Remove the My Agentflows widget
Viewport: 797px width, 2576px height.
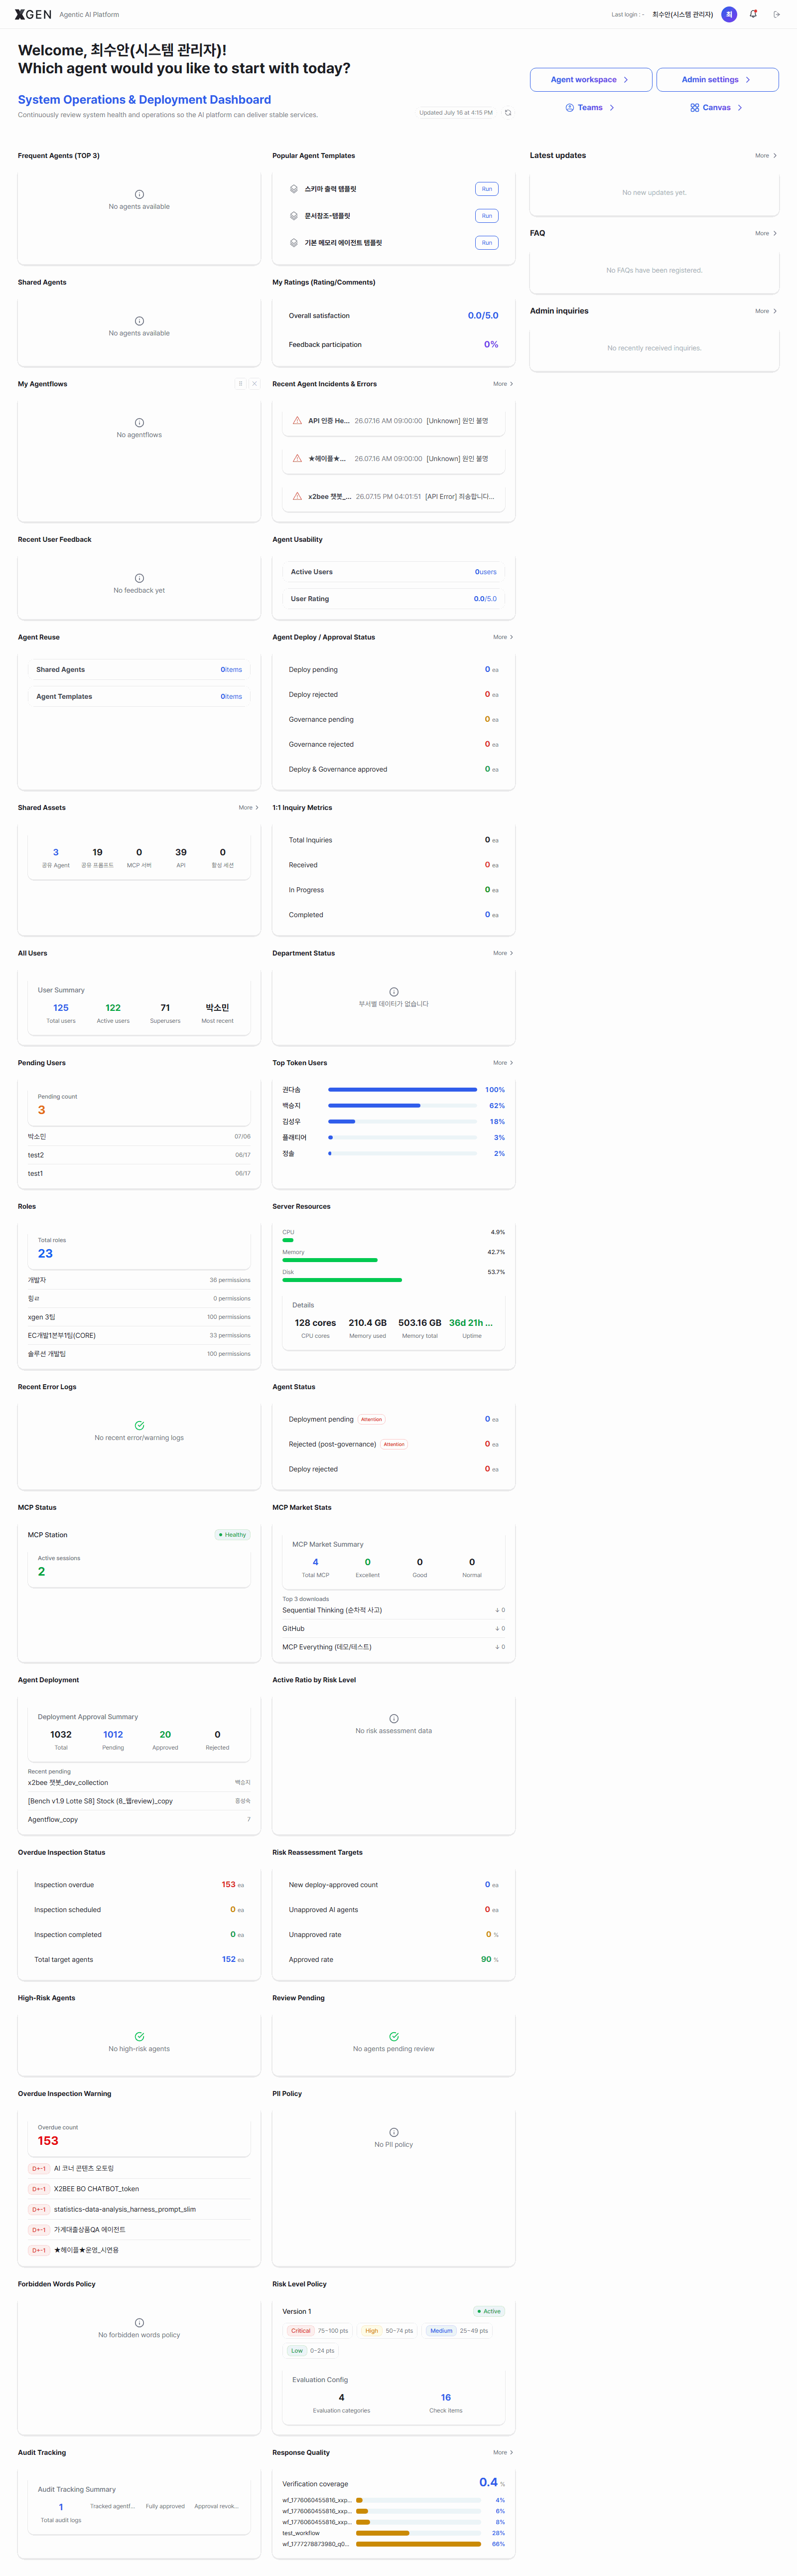click(x=255, y=384)
